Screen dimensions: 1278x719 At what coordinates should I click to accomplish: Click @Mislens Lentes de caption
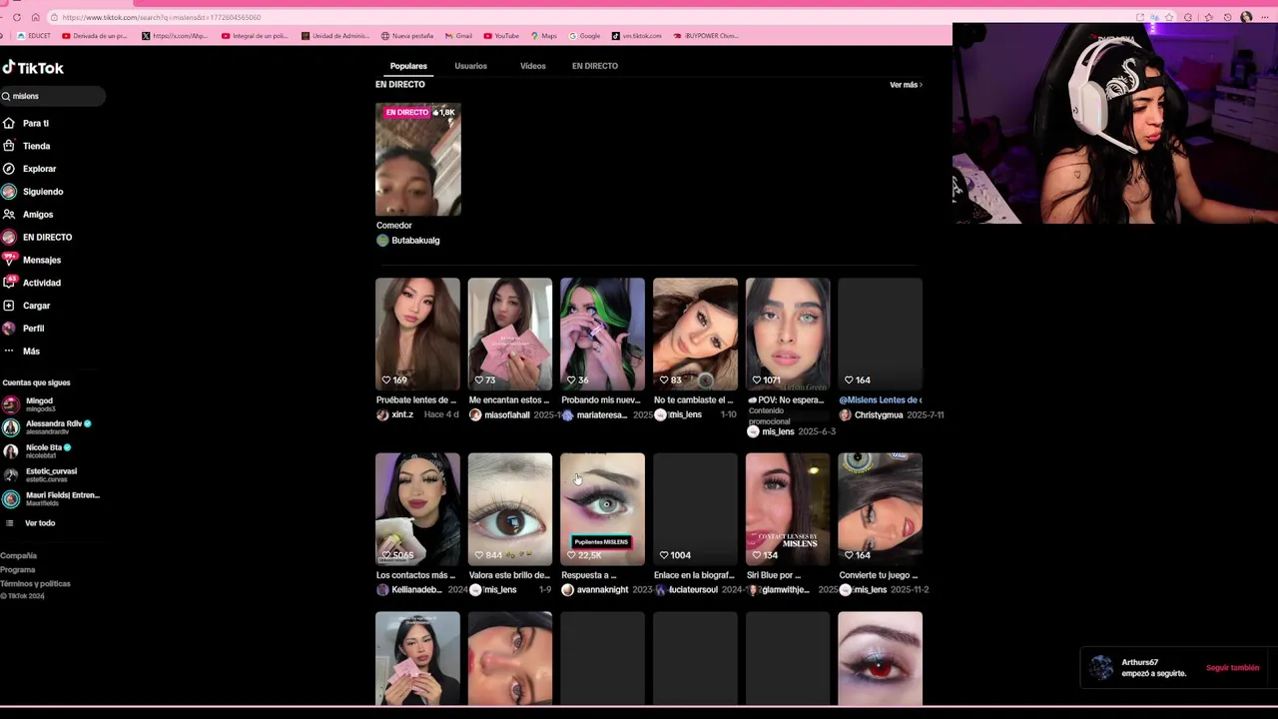point(880,400)
